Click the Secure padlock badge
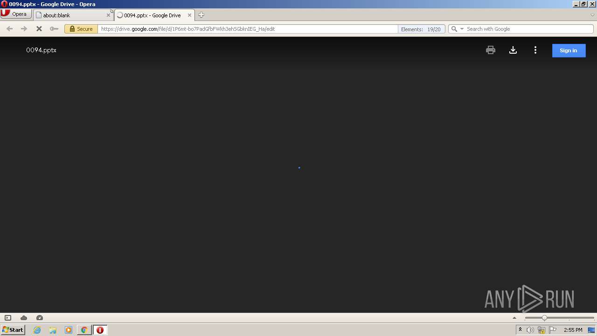 pos(81,29)
